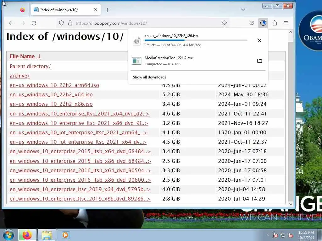Viewport: 322px width, 241px height.
Task: Open a new tab with the plus button
Action: point(108,10)
